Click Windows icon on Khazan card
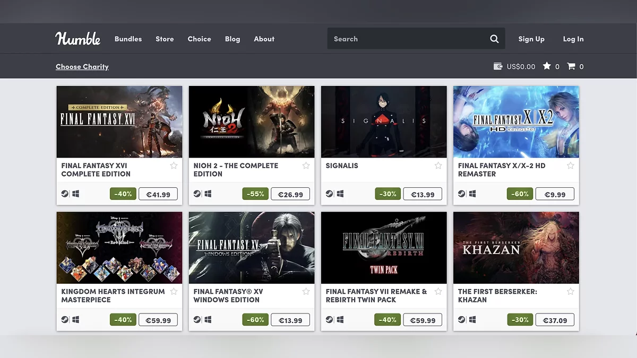637x358 pixels. click(472, 320)
